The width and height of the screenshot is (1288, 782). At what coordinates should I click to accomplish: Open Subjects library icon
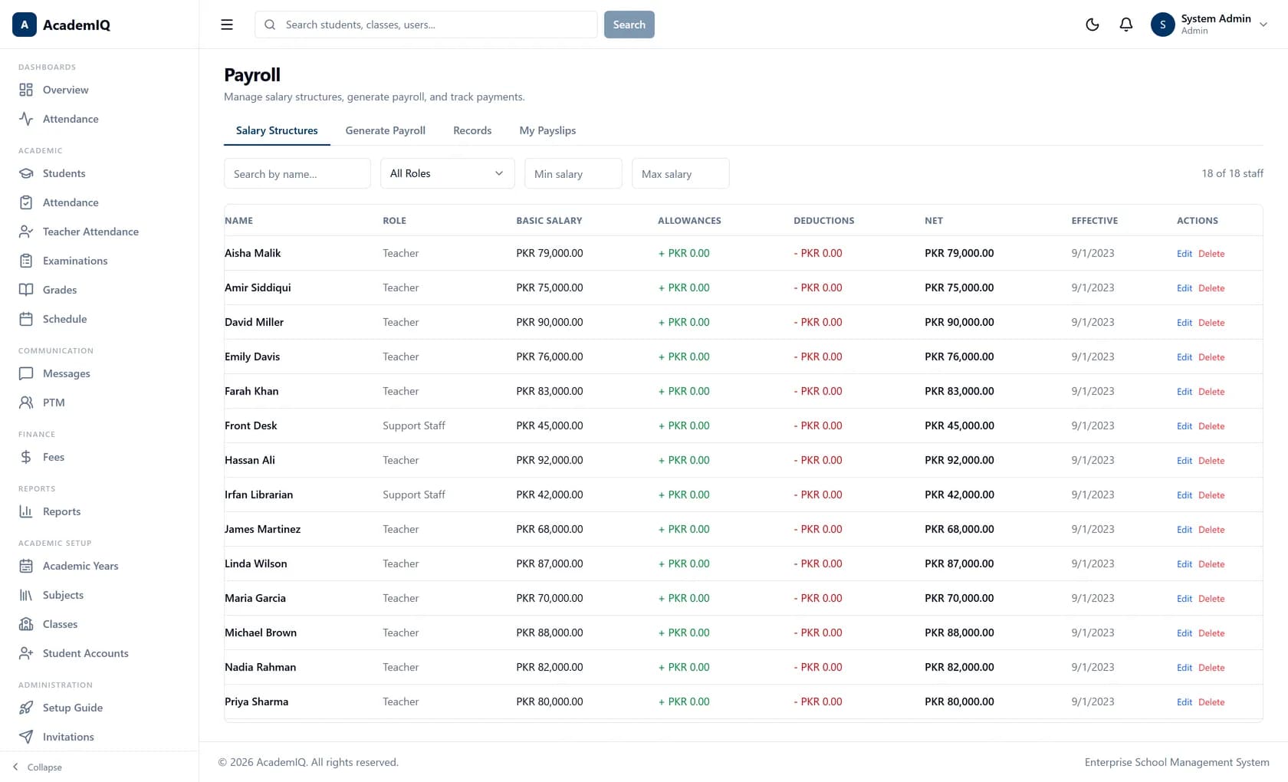[26, 595]
